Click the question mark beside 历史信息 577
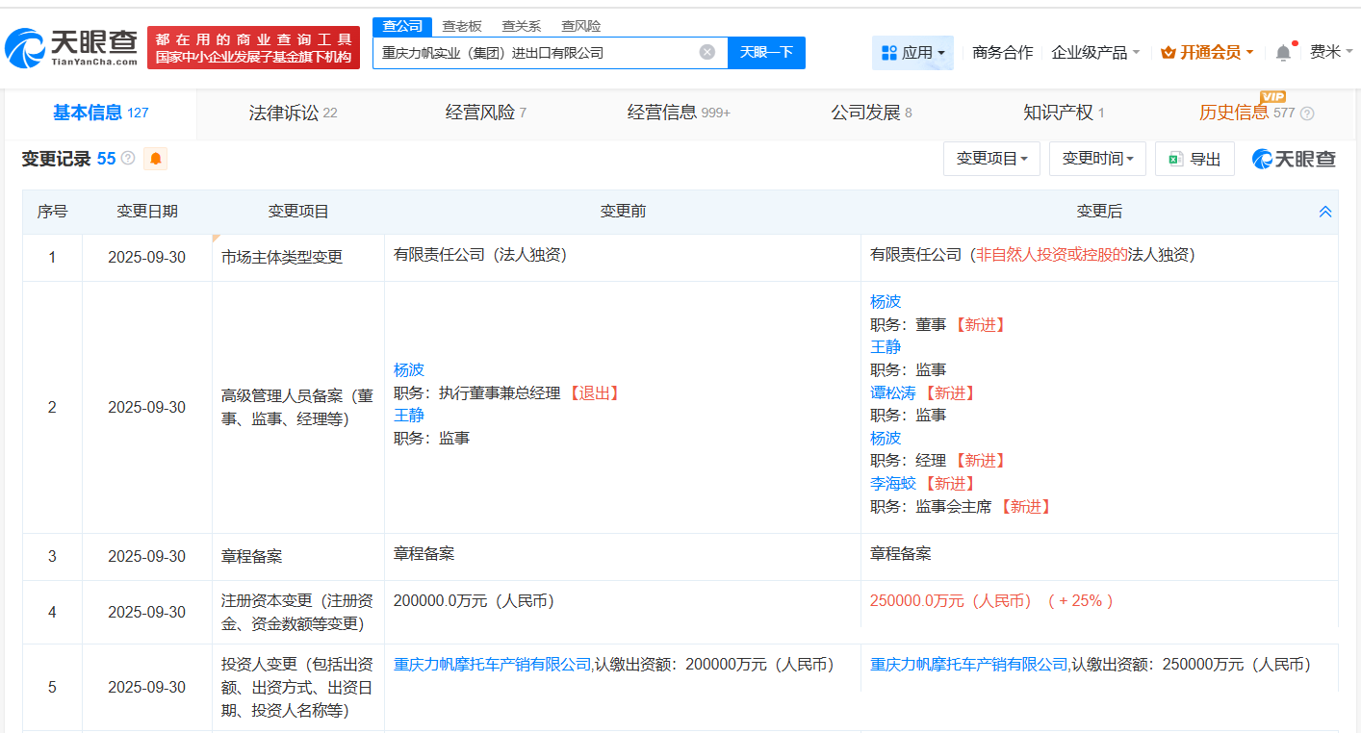 coord(1306,113)
